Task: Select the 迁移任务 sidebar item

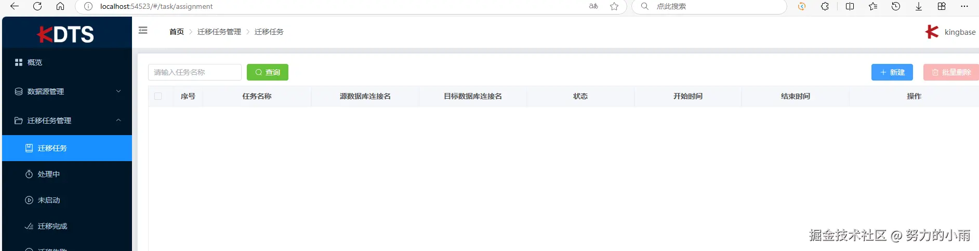Action: pos(67,148)
